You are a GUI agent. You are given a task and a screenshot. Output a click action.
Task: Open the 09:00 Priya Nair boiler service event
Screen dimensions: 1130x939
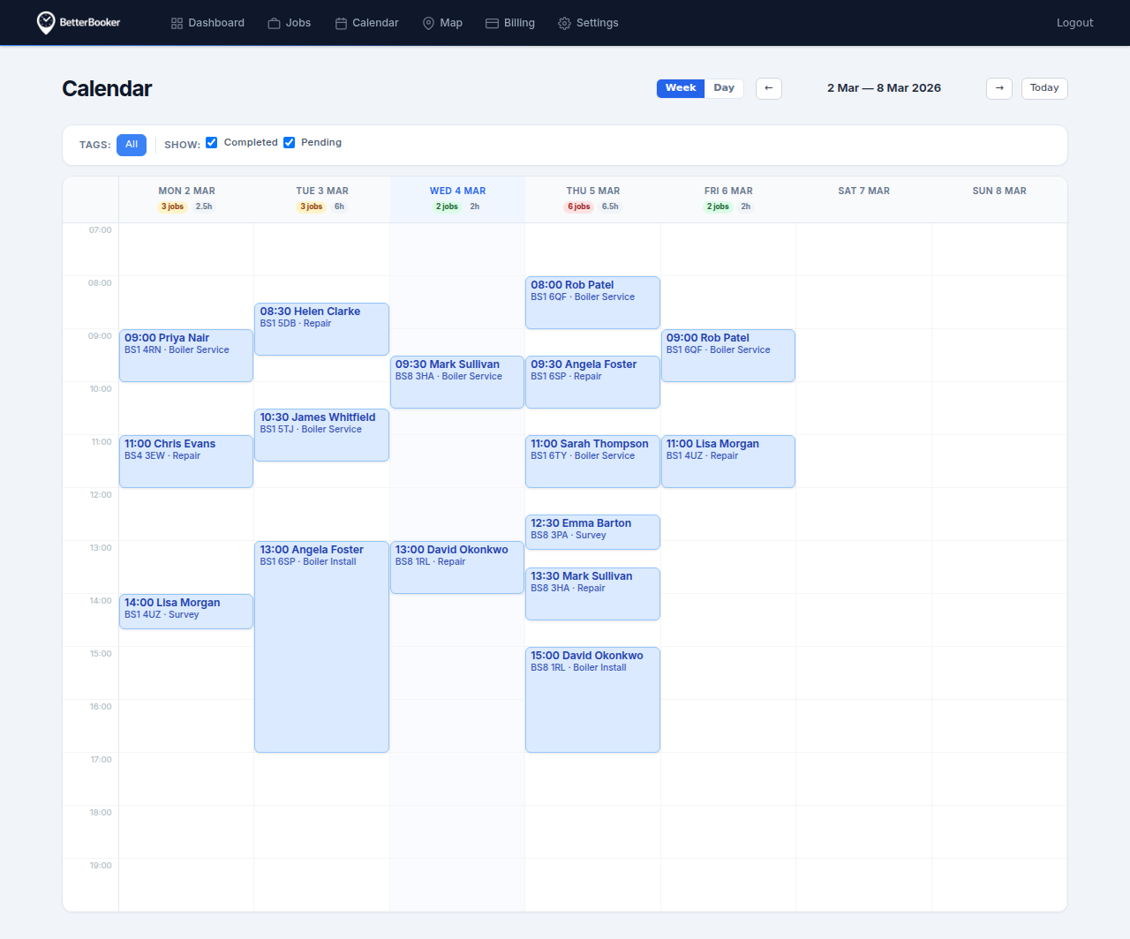[x=185, y=355]
